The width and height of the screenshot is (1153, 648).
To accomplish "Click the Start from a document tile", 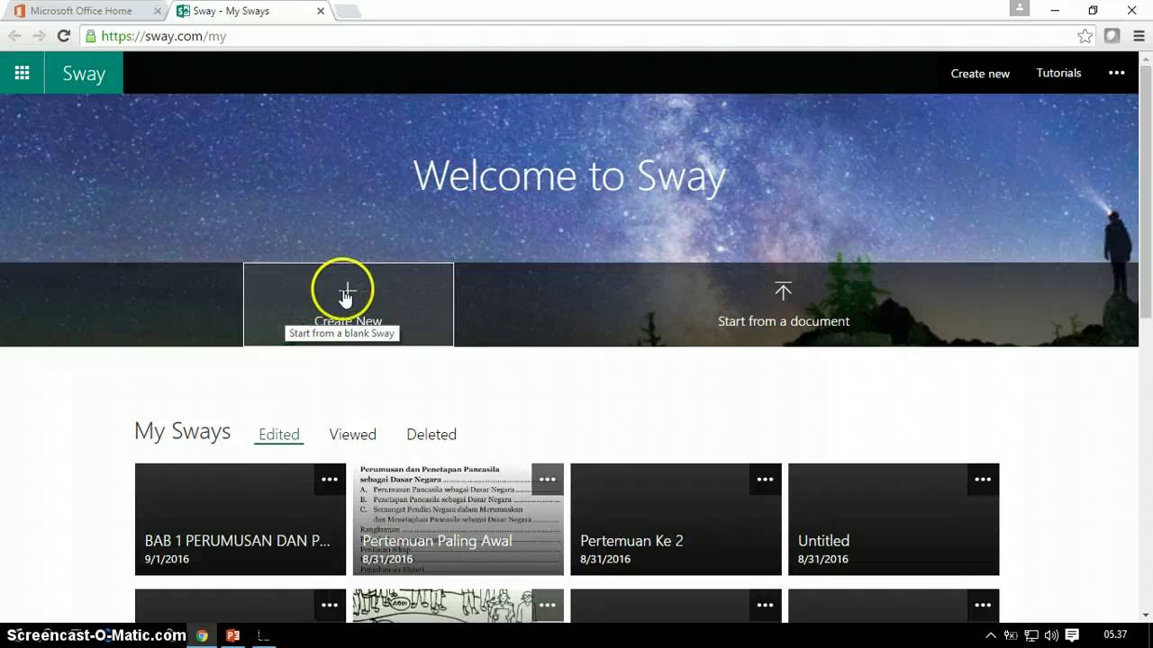I will pyautogui.click(x=784, y=304).
